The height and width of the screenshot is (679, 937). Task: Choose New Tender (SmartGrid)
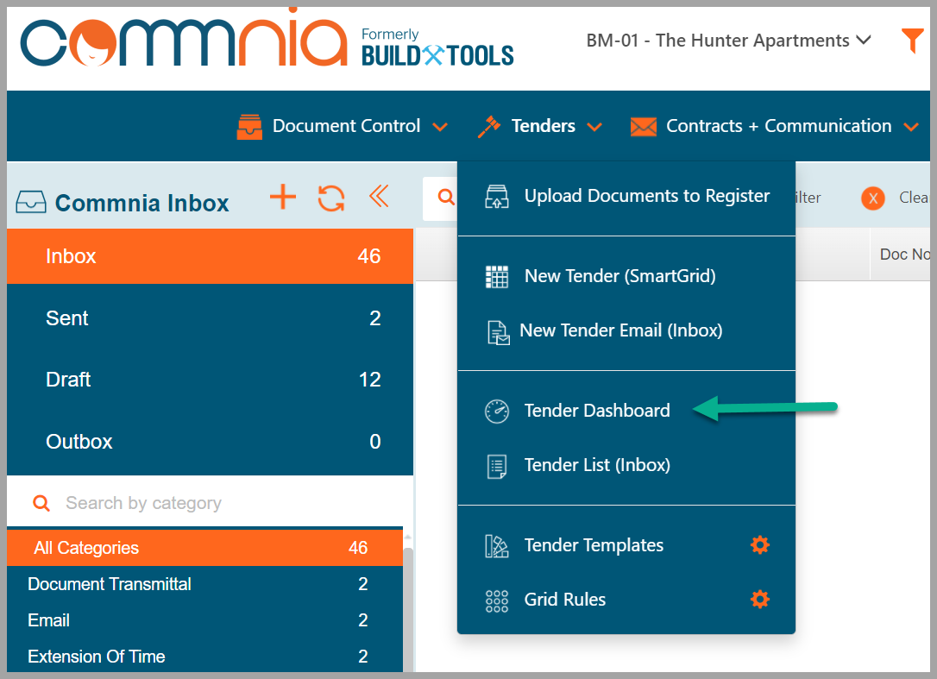pyautogui.click(x=626, y=276)
